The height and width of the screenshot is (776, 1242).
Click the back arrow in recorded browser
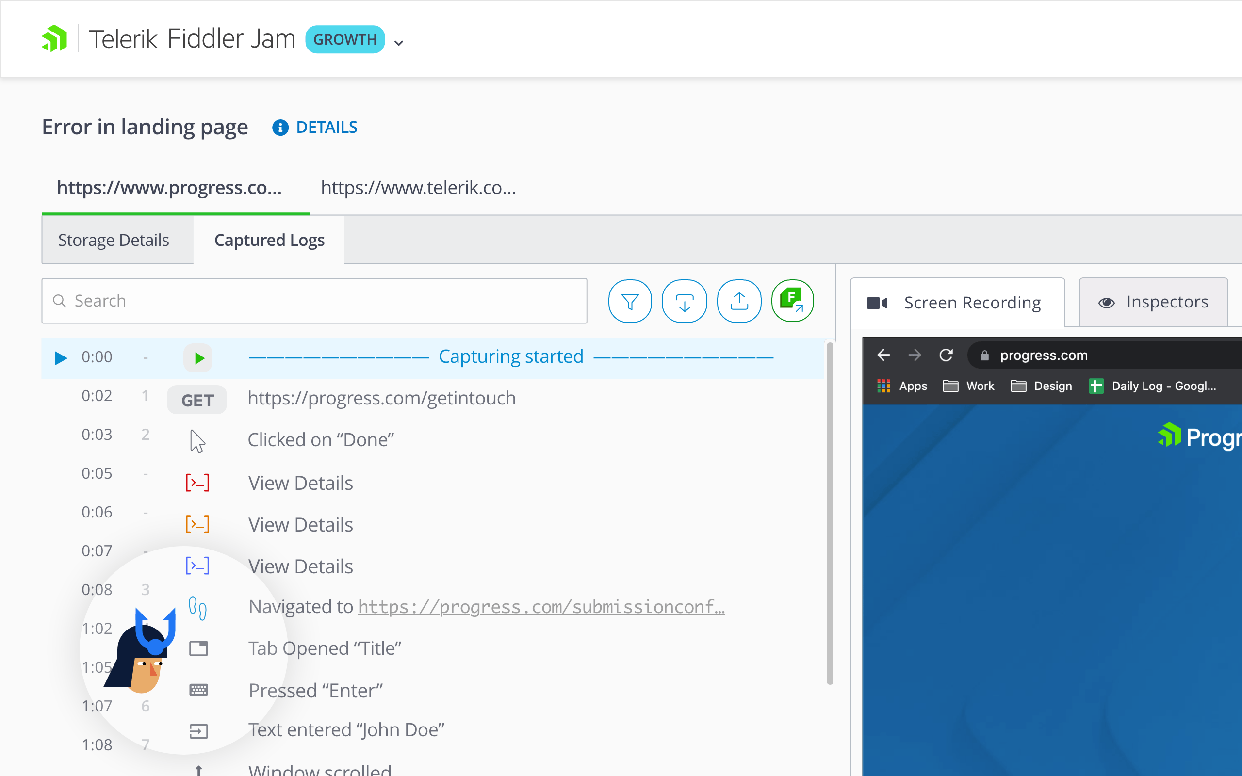pyautogui.click(x=883, y=355)
